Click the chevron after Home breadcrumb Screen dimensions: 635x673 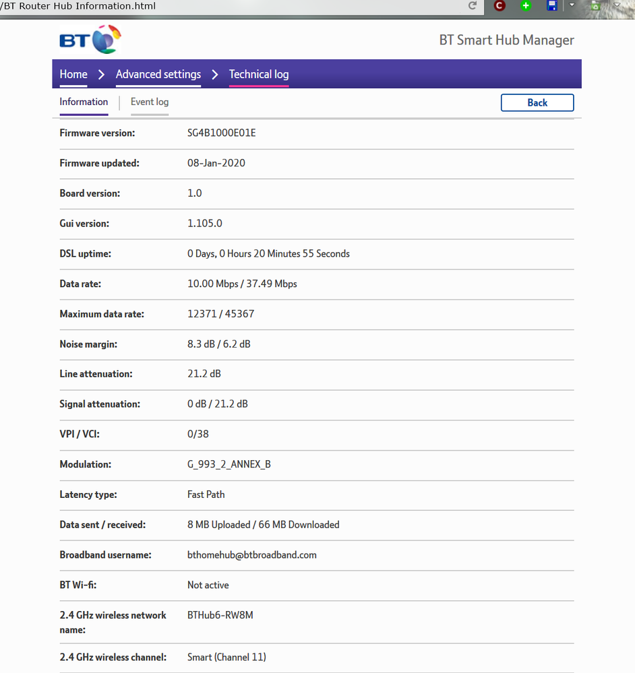pos(101,74)
